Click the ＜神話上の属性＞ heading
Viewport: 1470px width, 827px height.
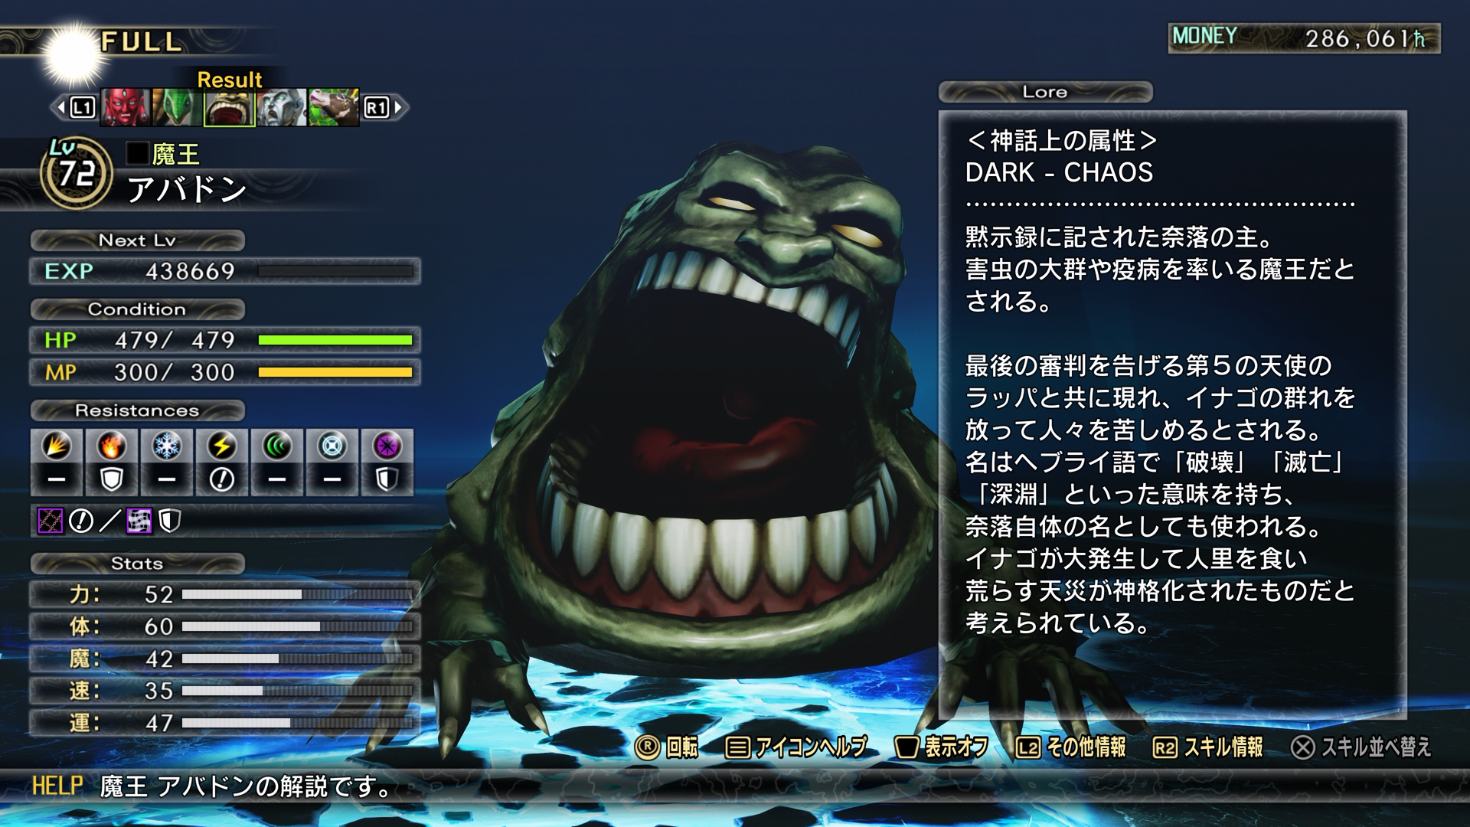point(1061,141)
